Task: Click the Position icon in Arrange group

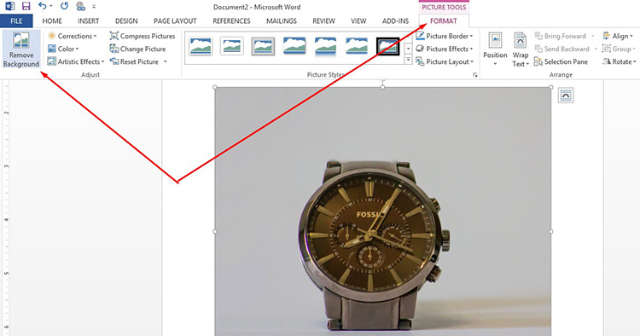Action: point(495,49)
